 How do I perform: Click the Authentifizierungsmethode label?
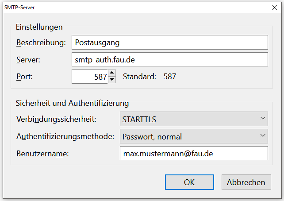(65, 136)
